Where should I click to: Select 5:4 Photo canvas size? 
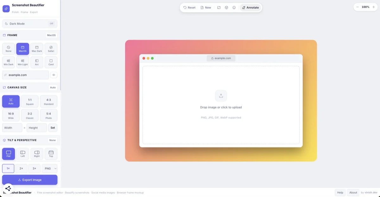coord(49,115)
